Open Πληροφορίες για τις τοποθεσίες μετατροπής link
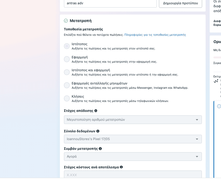 (x=155, y=35)
